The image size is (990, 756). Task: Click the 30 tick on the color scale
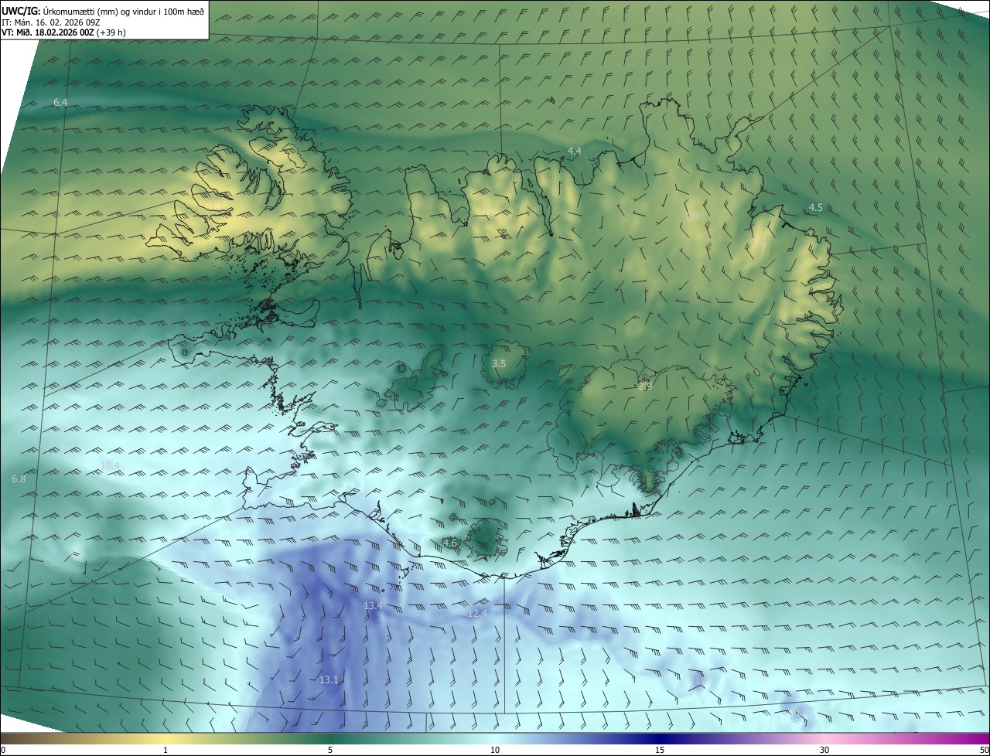pyautogui.click(x=824, y=750)
